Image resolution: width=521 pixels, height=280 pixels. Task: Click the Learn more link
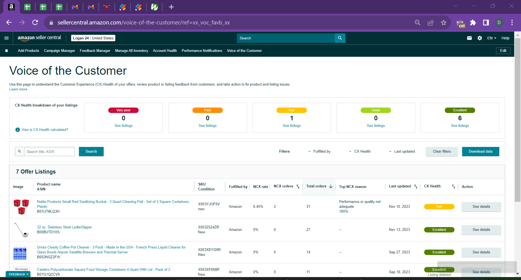point(18,89)
